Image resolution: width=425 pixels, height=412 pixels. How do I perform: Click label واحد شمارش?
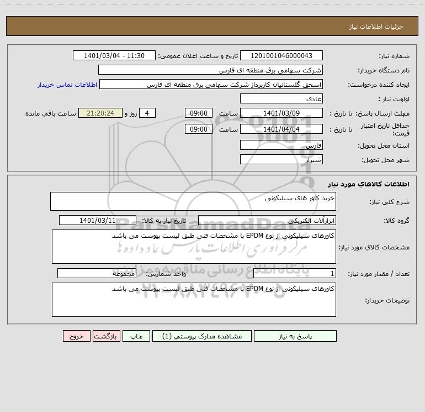pyautogui.click(x=166, y=274)
